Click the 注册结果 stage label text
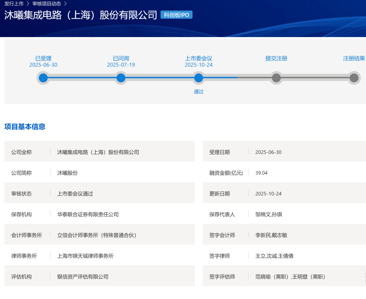The image size is (366, 299). [x=354, y=59]
